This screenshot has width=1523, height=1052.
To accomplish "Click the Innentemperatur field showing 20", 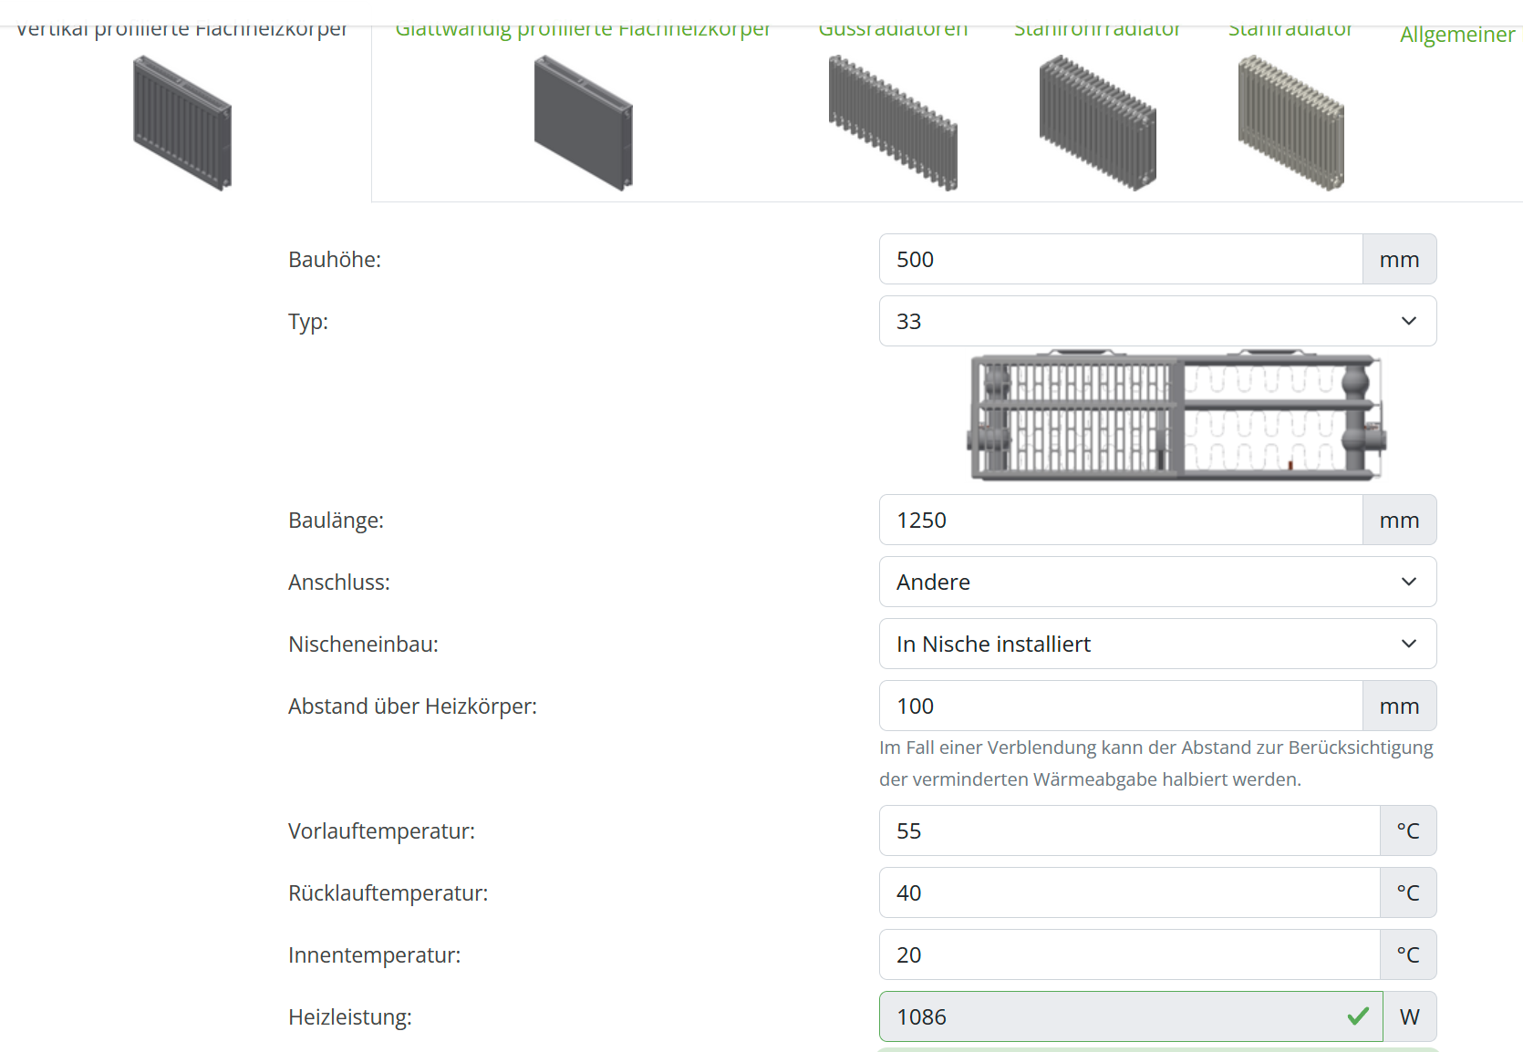I will click(x=1129, y=954).
